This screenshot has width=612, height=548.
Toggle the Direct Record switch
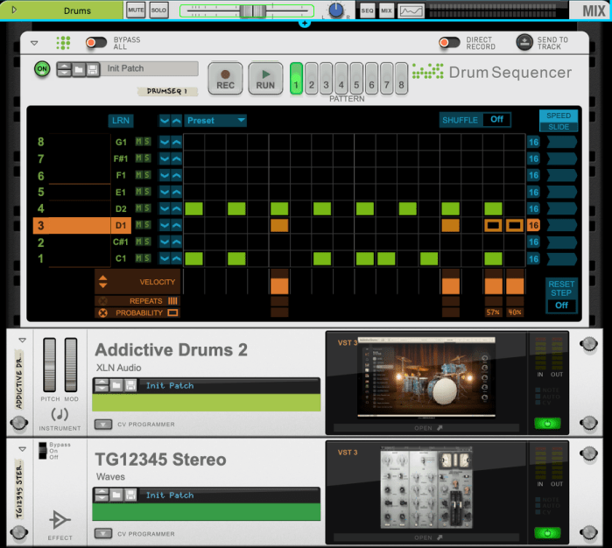(x=449, y=42)
